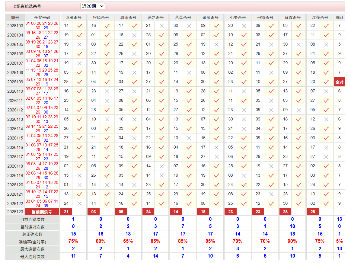Click period number 2026116

[x=15, y=147]
